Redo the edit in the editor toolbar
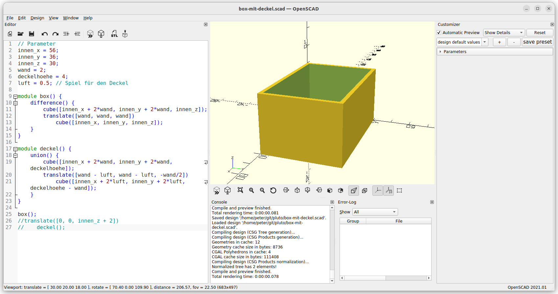The width and height of the screenshot is (558, 294). 56,34
